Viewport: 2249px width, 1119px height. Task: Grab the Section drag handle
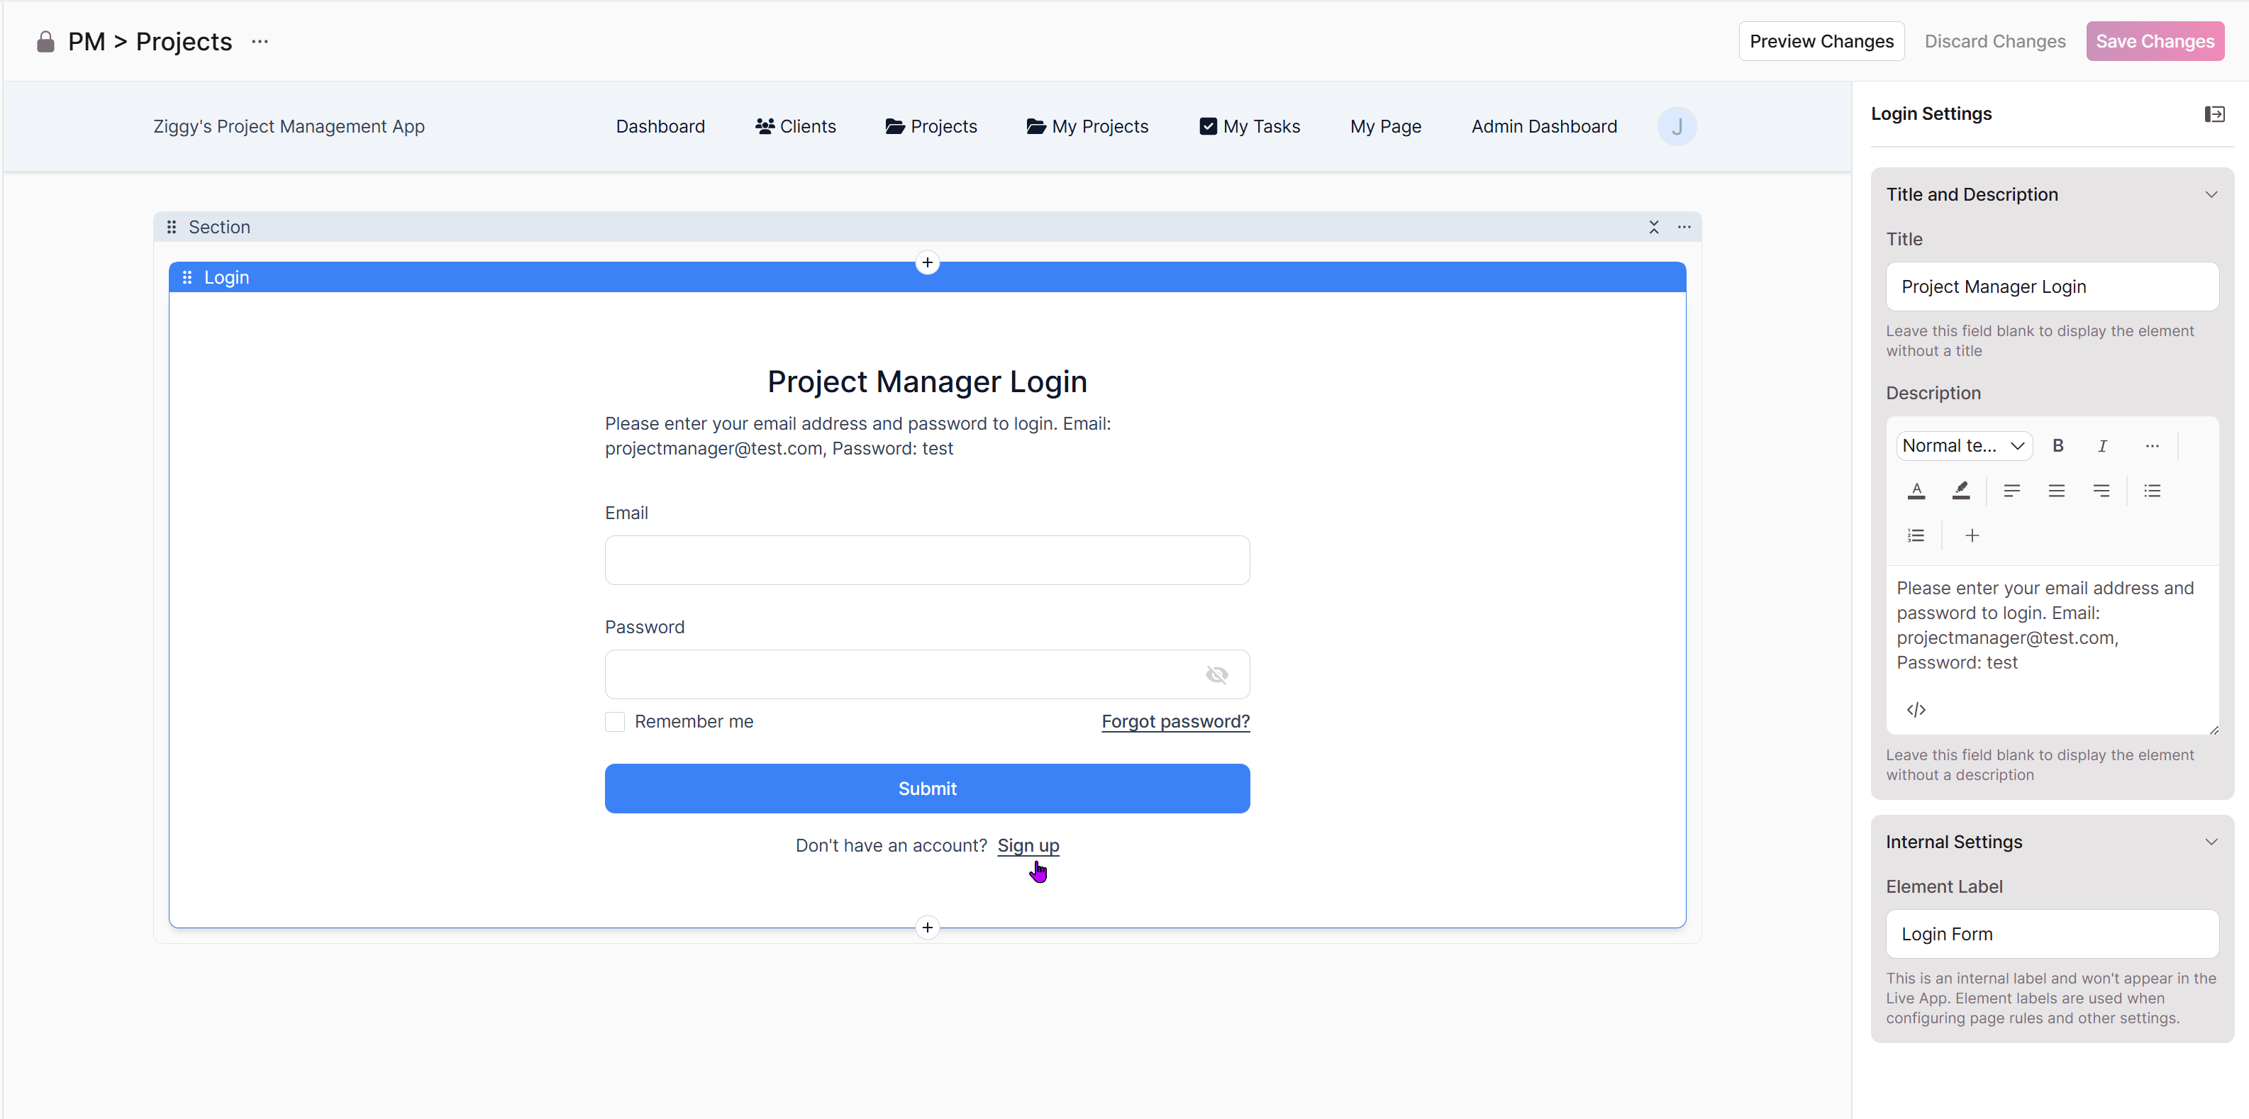pos(171,227)
